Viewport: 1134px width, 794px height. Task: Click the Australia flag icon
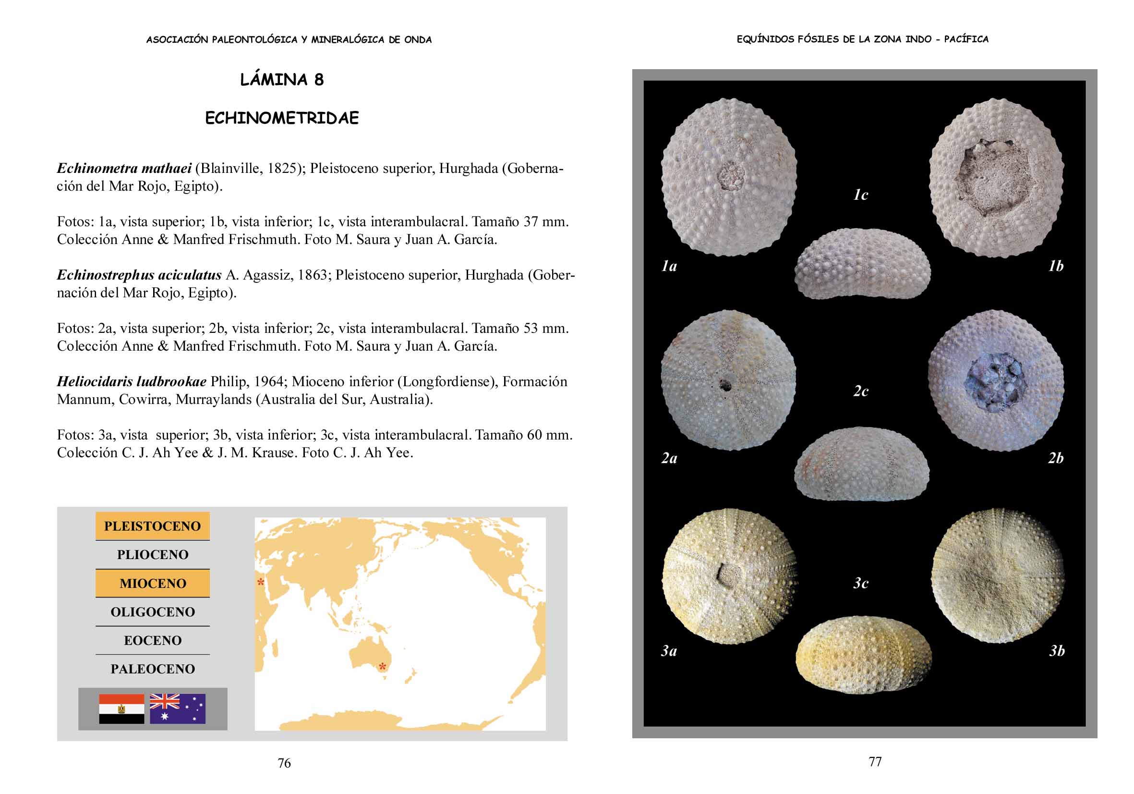coord(177,708)
